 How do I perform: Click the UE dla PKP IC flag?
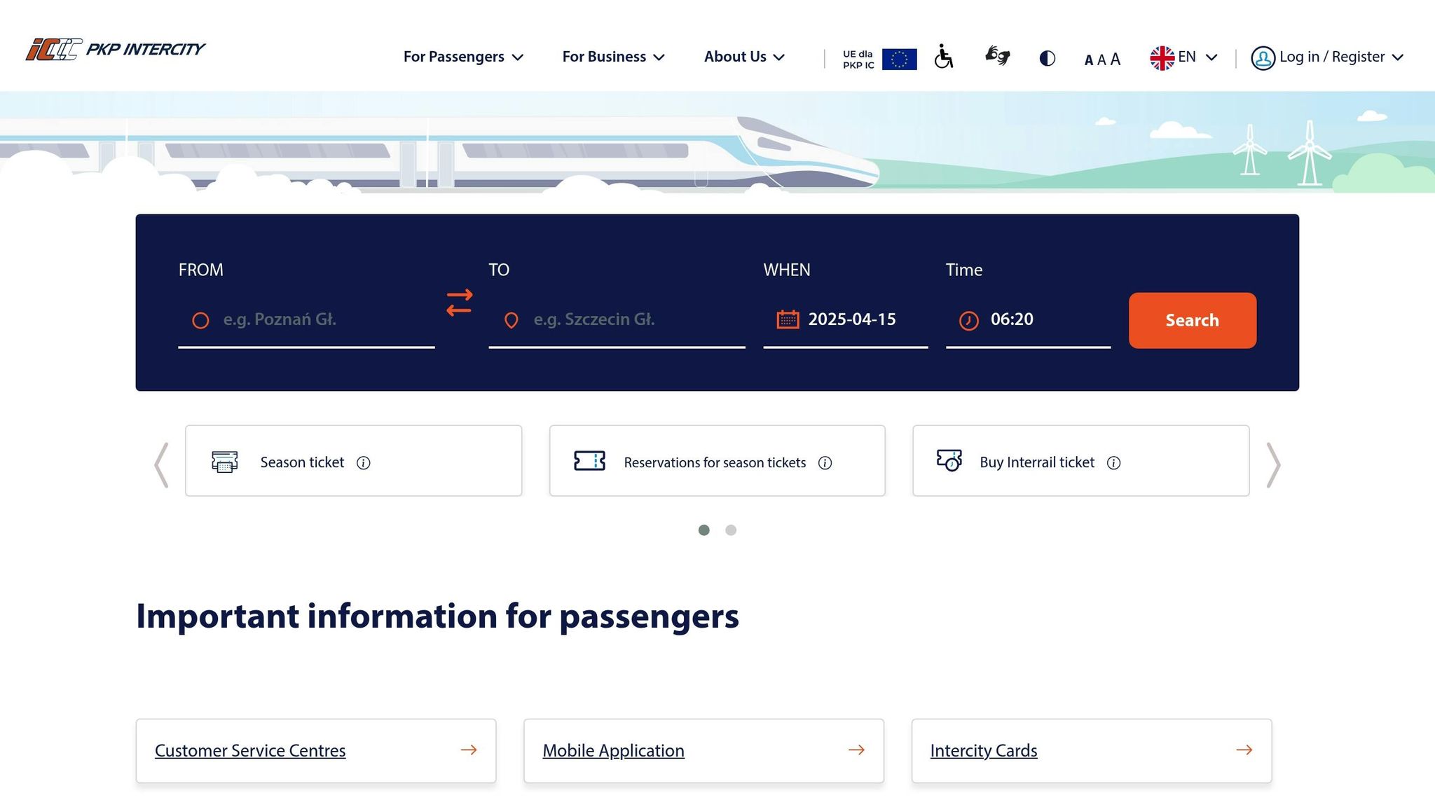click(x=899, y=59)
